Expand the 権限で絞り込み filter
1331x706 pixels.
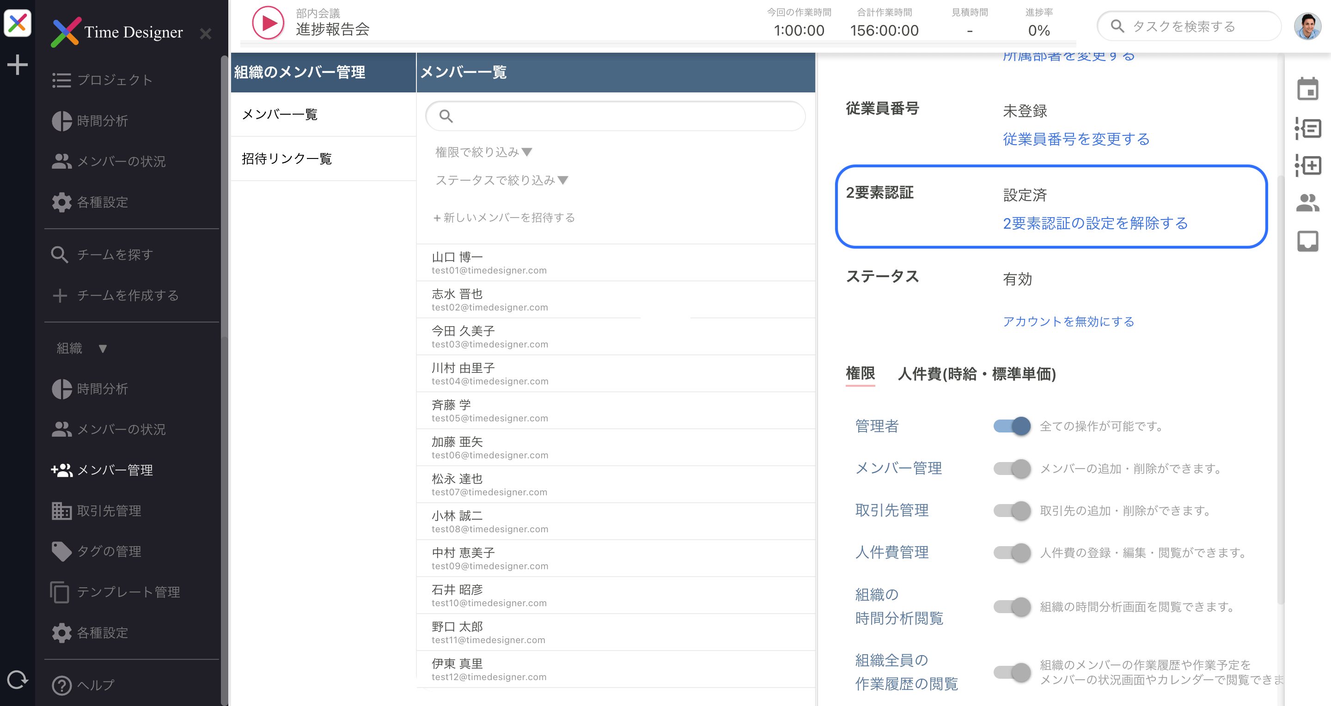[x=483, y=152]
